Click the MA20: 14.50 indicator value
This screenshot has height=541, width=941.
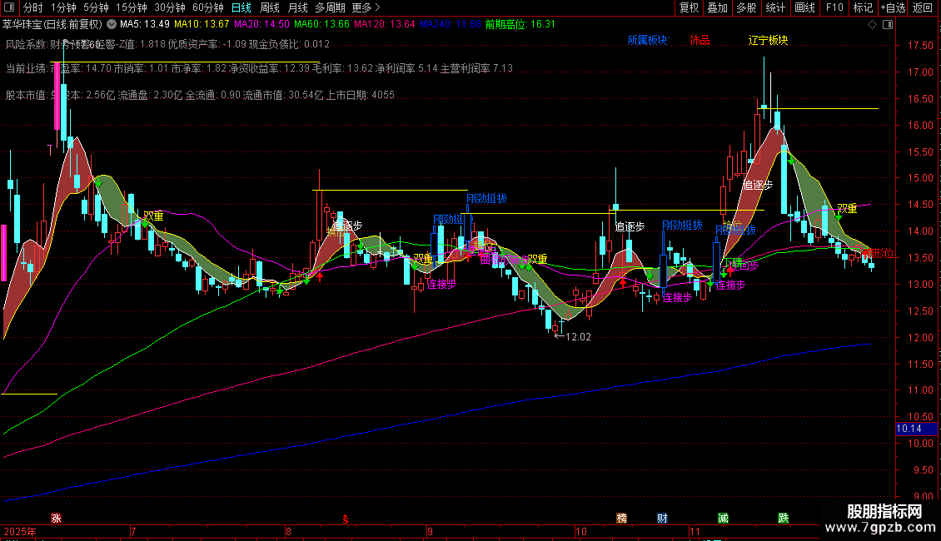[x=261, y=25]
